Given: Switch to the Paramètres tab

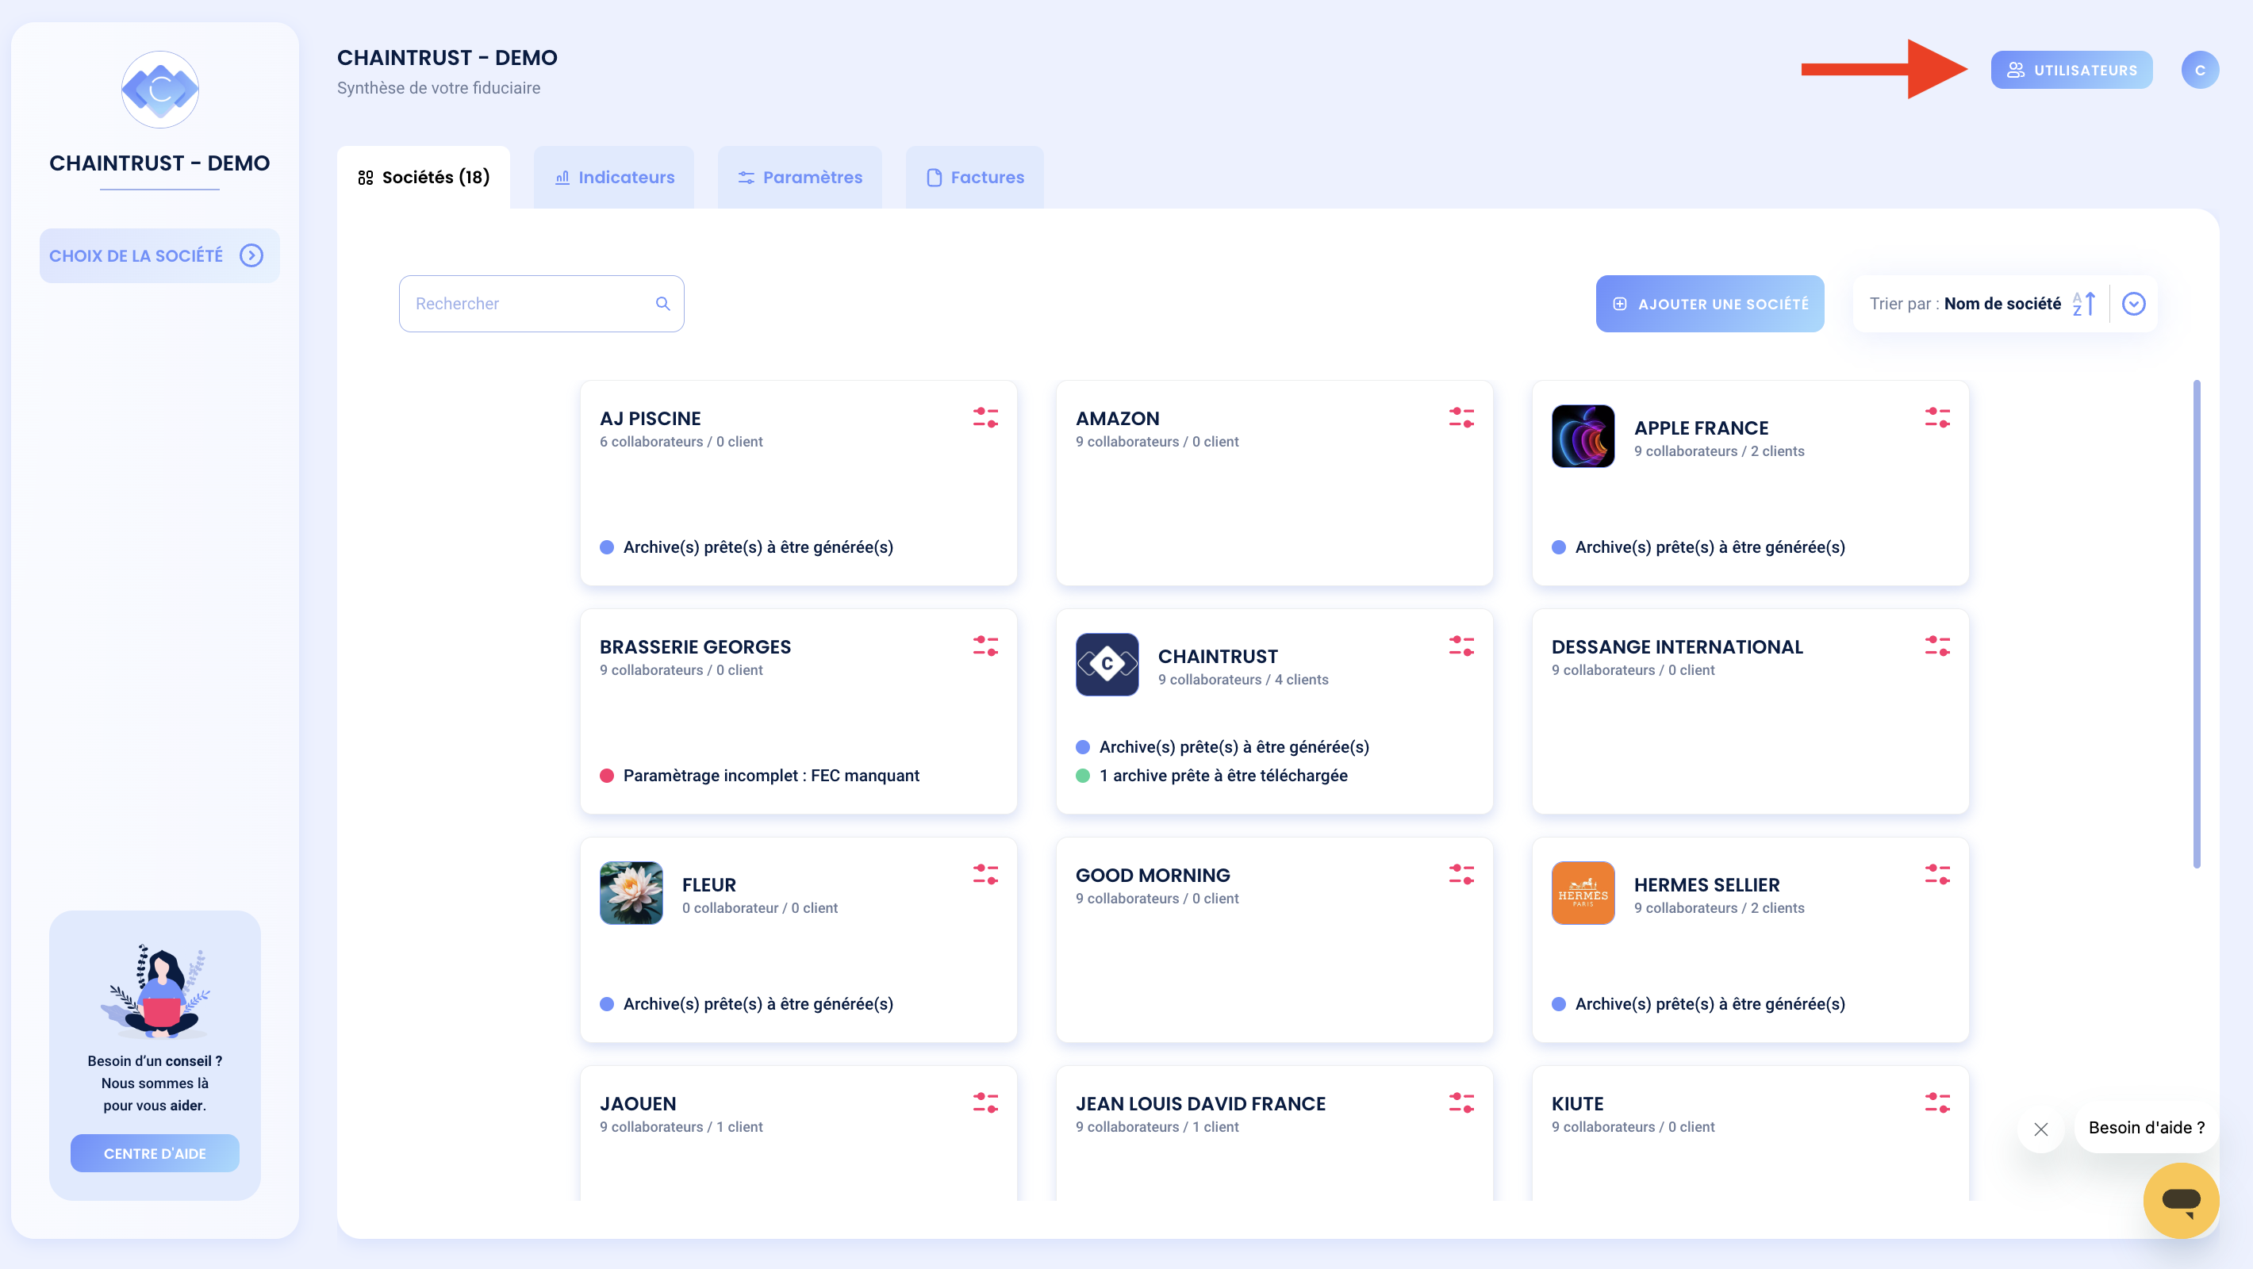Looking at the screenshot, I should click(800, 178).
